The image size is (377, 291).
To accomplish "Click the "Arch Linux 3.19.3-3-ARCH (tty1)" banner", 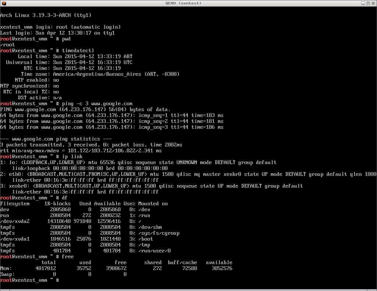I will 46,15.
